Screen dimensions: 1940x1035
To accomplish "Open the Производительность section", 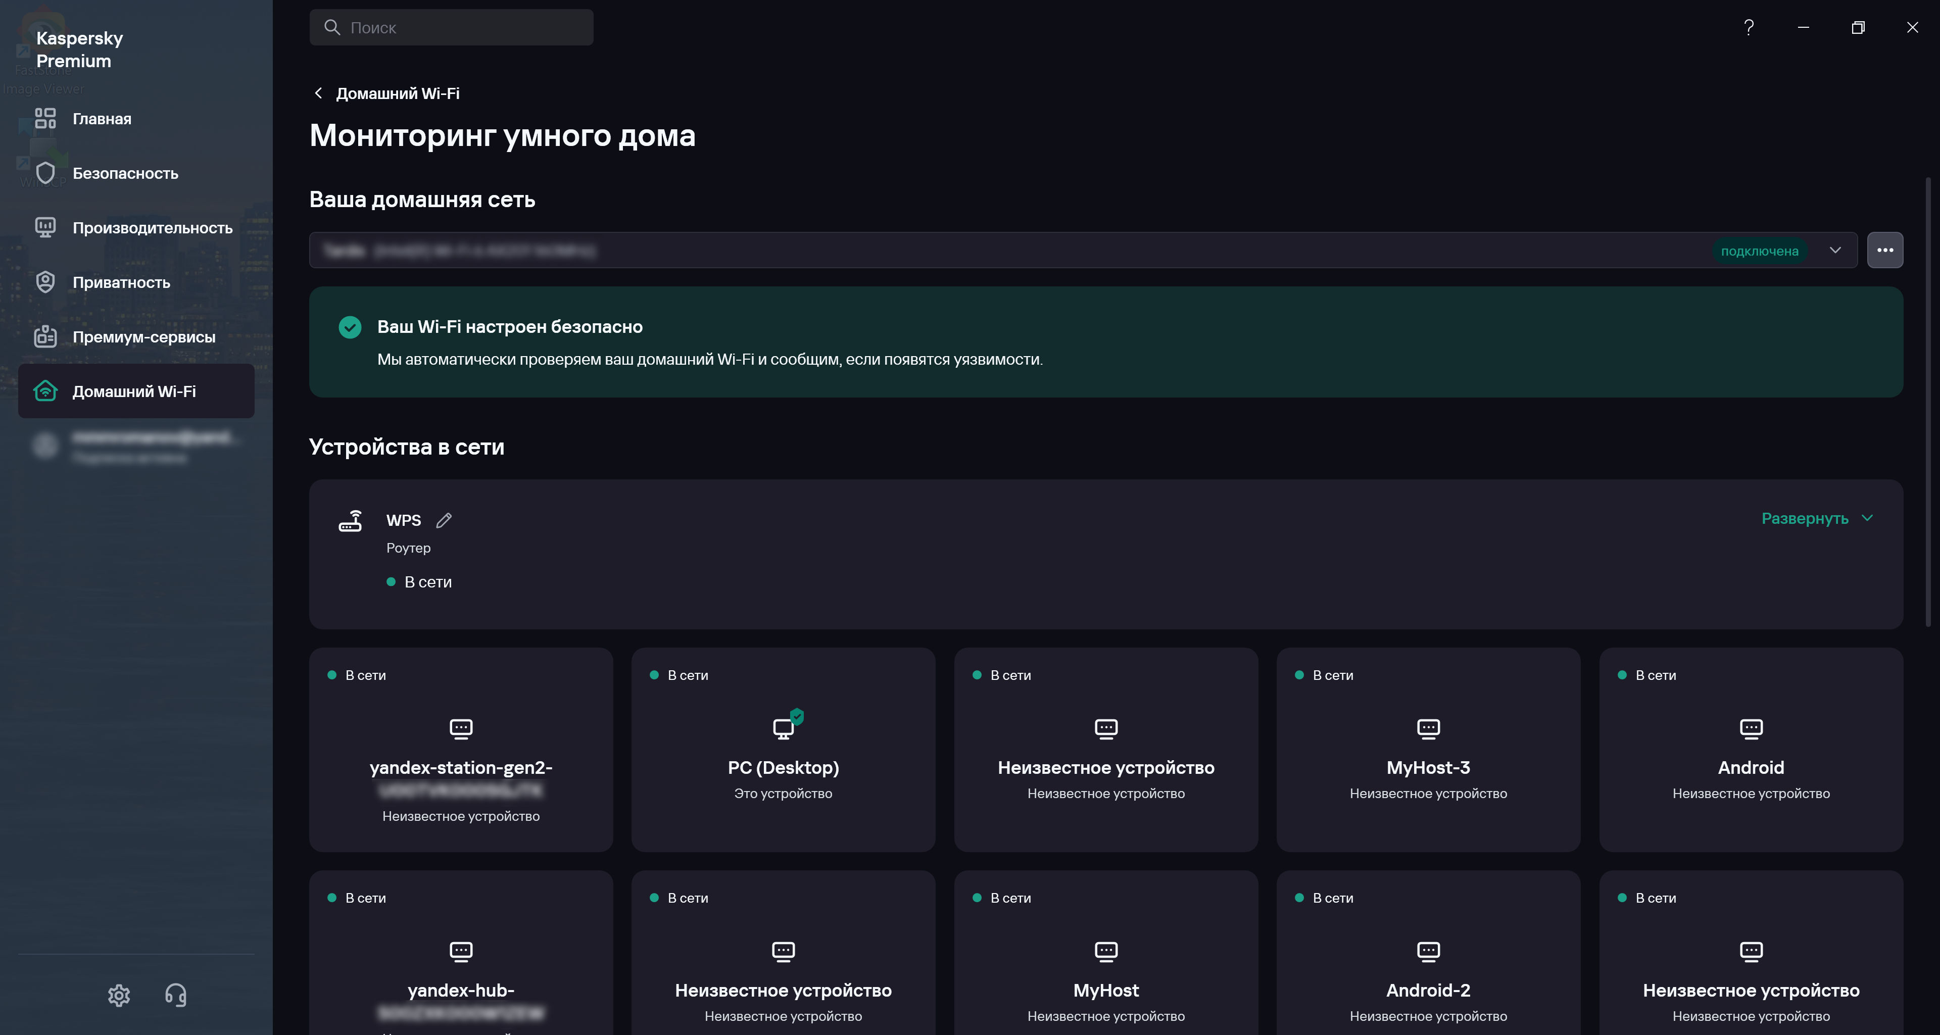I will tap(152, 228).
